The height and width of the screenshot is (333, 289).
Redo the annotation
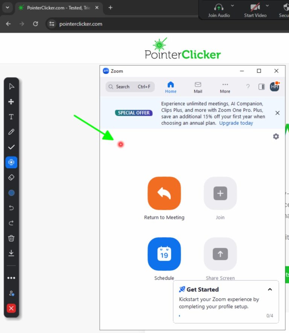click(x=11, y=223)
